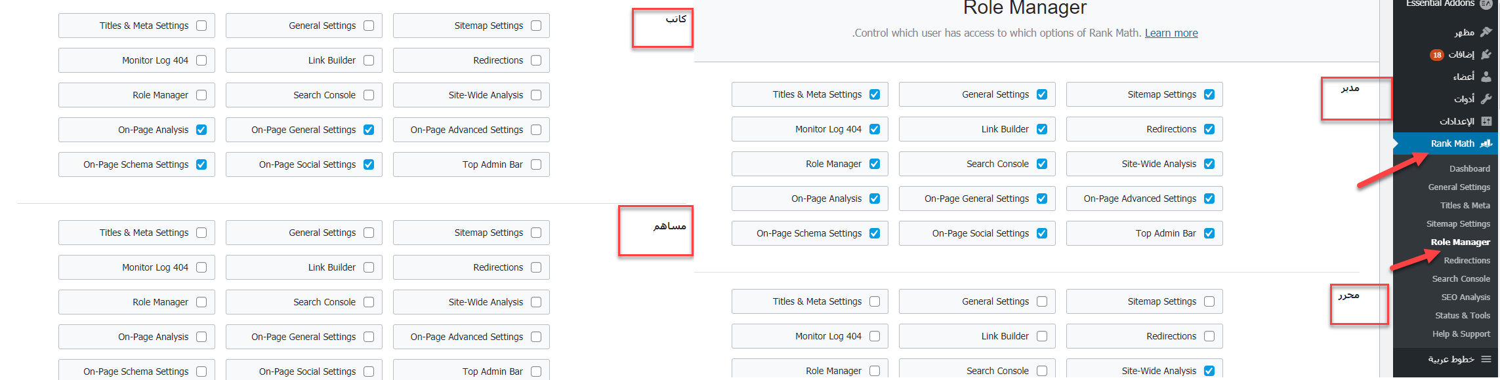Click the Appearance brush icon (مظهر)
Image resolution: width=1500 pixels, height=380 pixels.
pos(1486,32)
